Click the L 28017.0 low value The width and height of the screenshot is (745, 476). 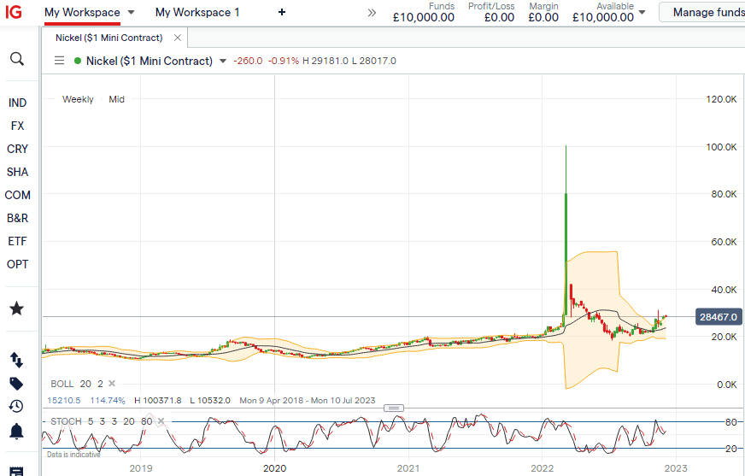click(x=374, y=61)
